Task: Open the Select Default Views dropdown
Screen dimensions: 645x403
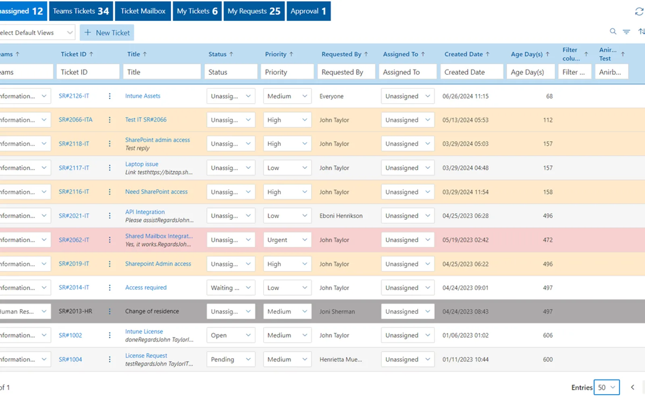Action: 37,33
